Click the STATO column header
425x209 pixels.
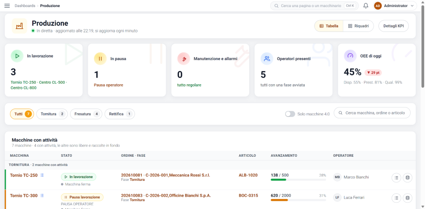pos(67,156)
